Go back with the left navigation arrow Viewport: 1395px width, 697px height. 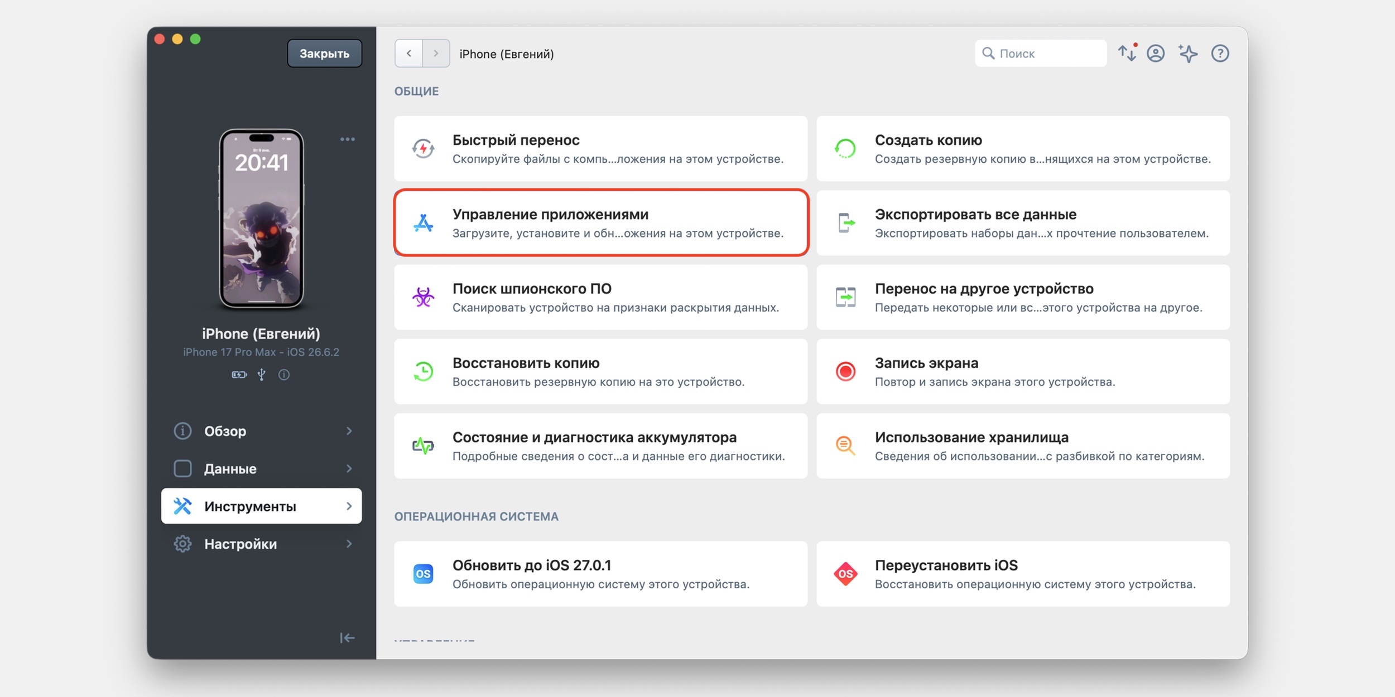408,54
